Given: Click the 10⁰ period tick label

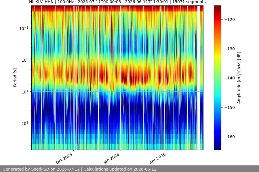Looking at the screenshot, I should [x=25, y=60].
